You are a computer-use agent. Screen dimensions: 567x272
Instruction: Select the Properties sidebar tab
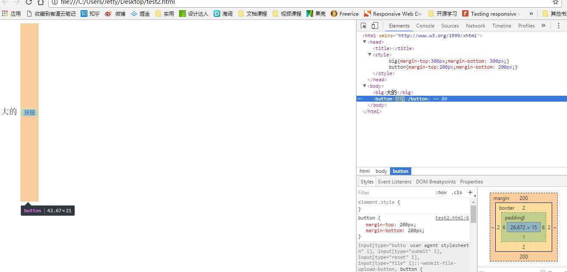472,181
